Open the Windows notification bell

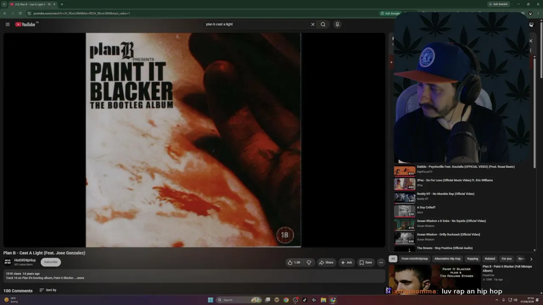click(x=537, y=300)
